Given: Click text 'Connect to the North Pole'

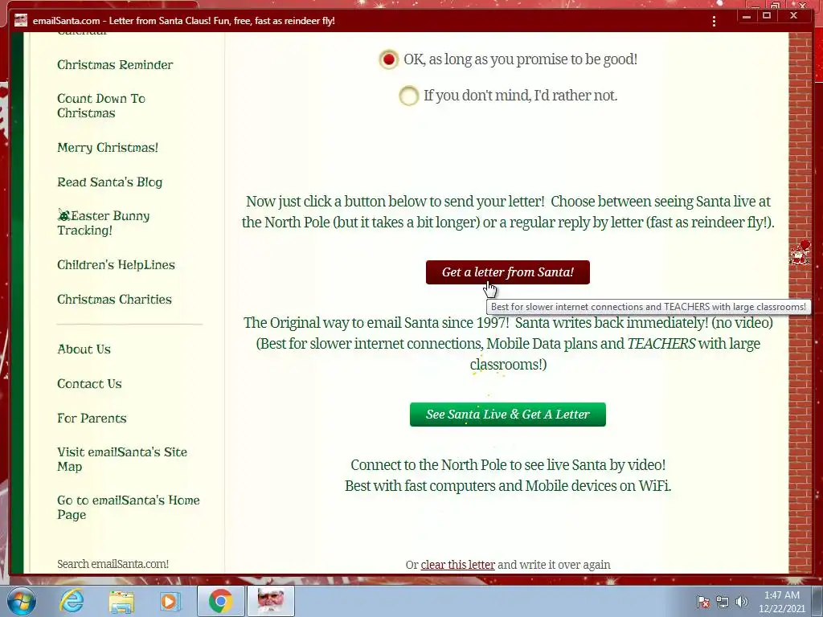Looking at the screenshot, I should click(428, 465).
